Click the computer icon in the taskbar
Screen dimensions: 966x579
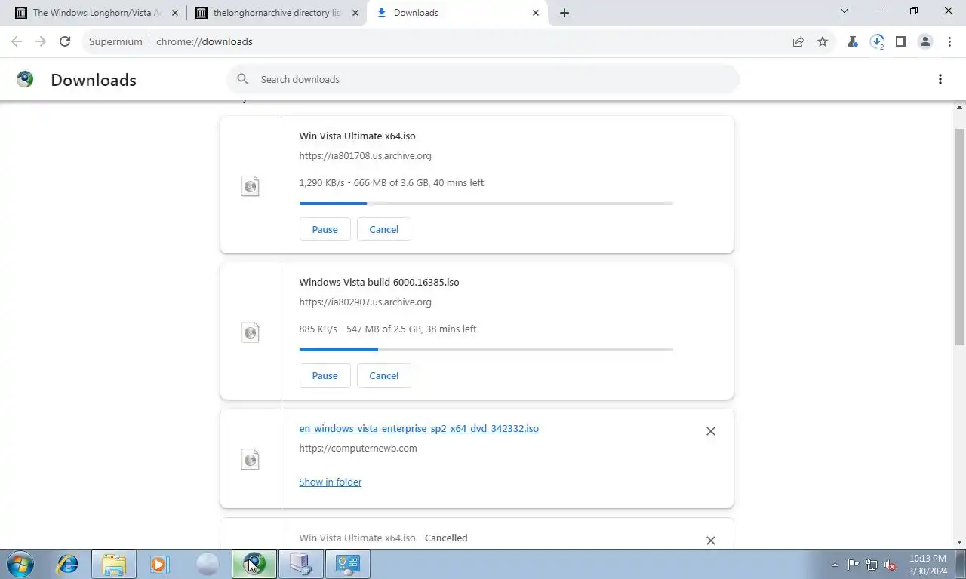tap(301, 564)
